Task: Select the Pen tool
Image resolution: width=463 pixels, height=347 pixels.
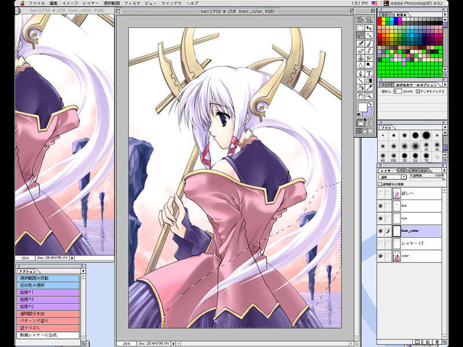Action: [x=360, y=73]
